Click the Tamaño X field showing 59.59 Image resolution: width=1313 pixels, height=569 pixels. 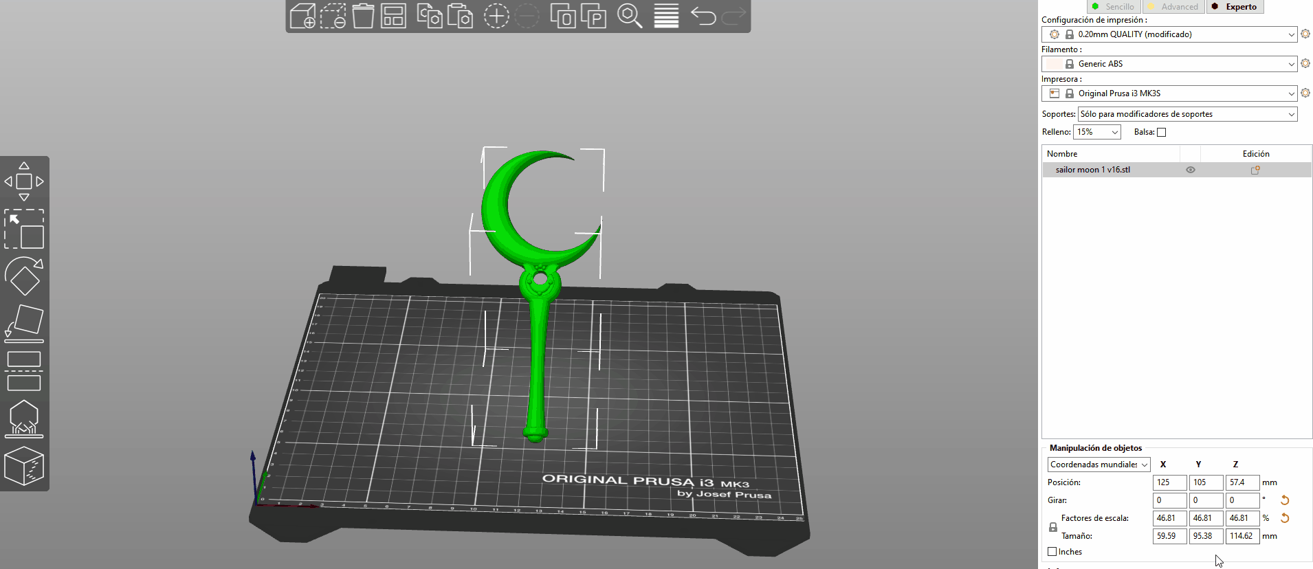coord(1169,536)
